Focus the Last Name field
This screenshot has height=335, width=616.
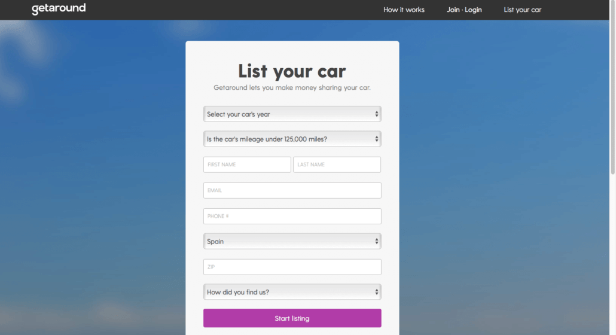click(337, 165)
